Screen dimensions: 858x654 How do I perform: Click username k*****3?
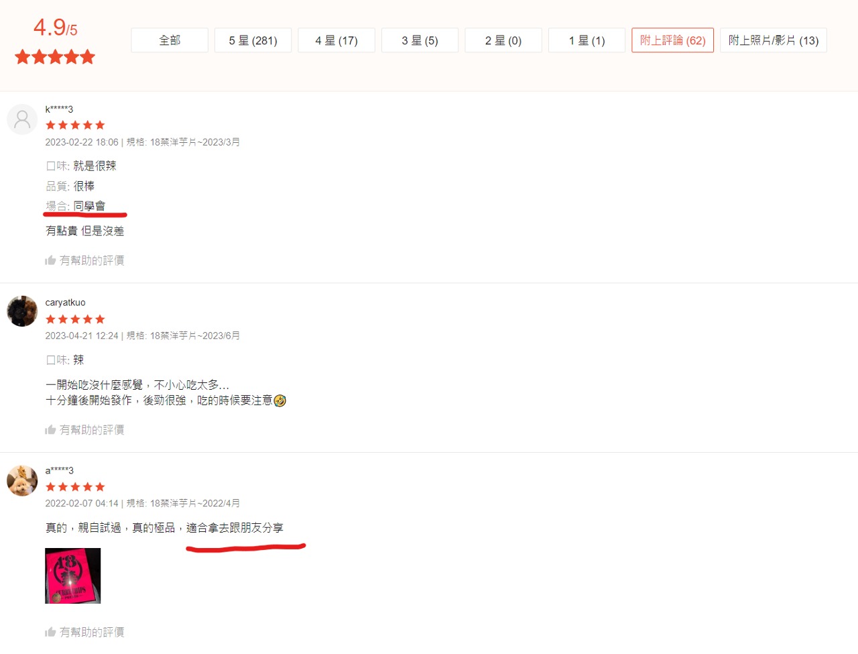pyautogui.click(x=59, y=109)
